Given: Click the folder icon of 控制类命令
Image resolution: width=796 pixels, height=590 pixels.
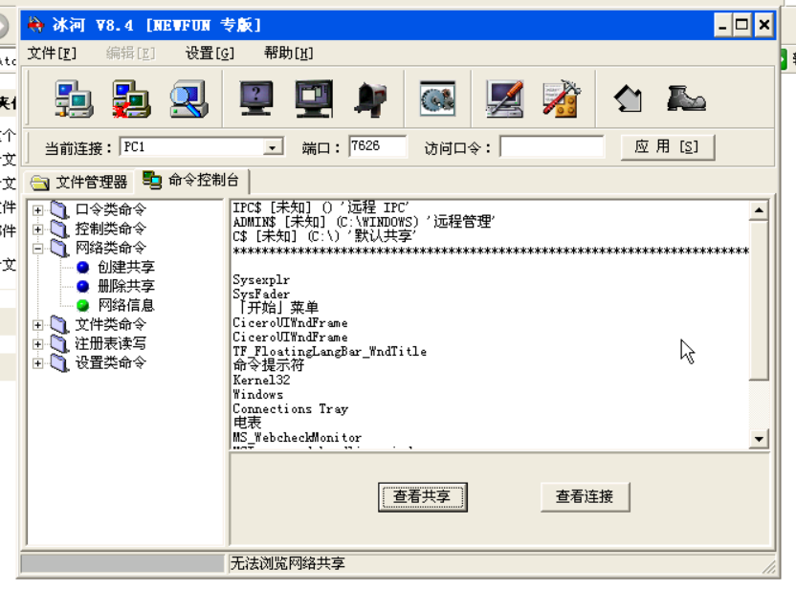Looking at the screenshot, I should [59, 229].
